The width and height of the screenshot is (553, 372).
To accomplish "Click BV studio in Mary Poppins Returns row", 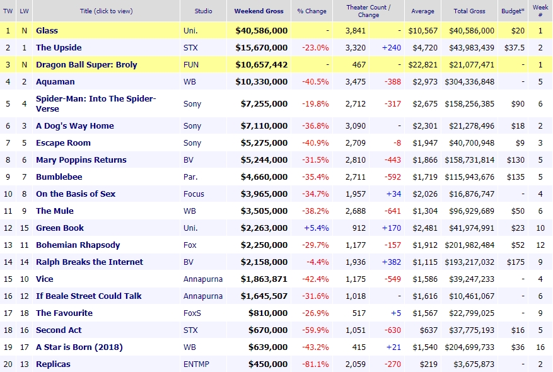I will coord(189,160).
